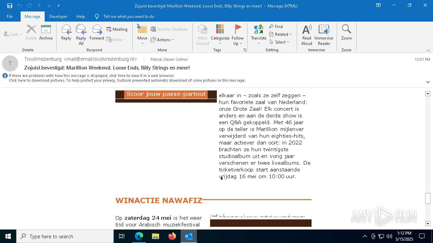The image size is (433, 243).
Task: Click Send to OneNote
Action: (169, 29)
